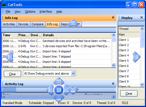The height and width of the screenshot is (107, 146).
Task: Click Display panel vertical scrollbar thumb
Action: click(x=142, y=39)
